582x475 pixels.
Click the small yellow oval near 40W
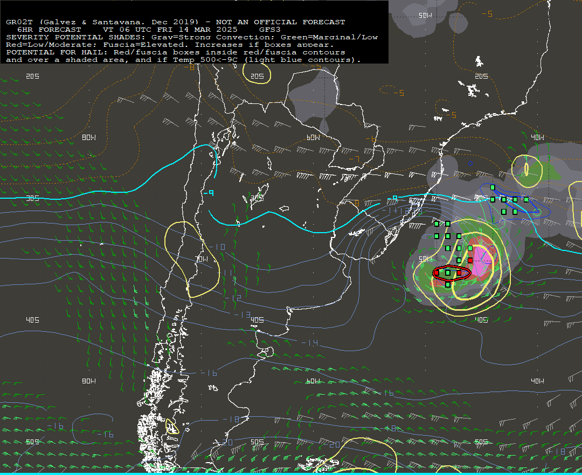[x=526, y=170]
